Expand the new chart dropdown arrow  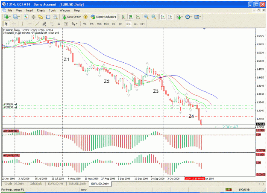point(10,17)
